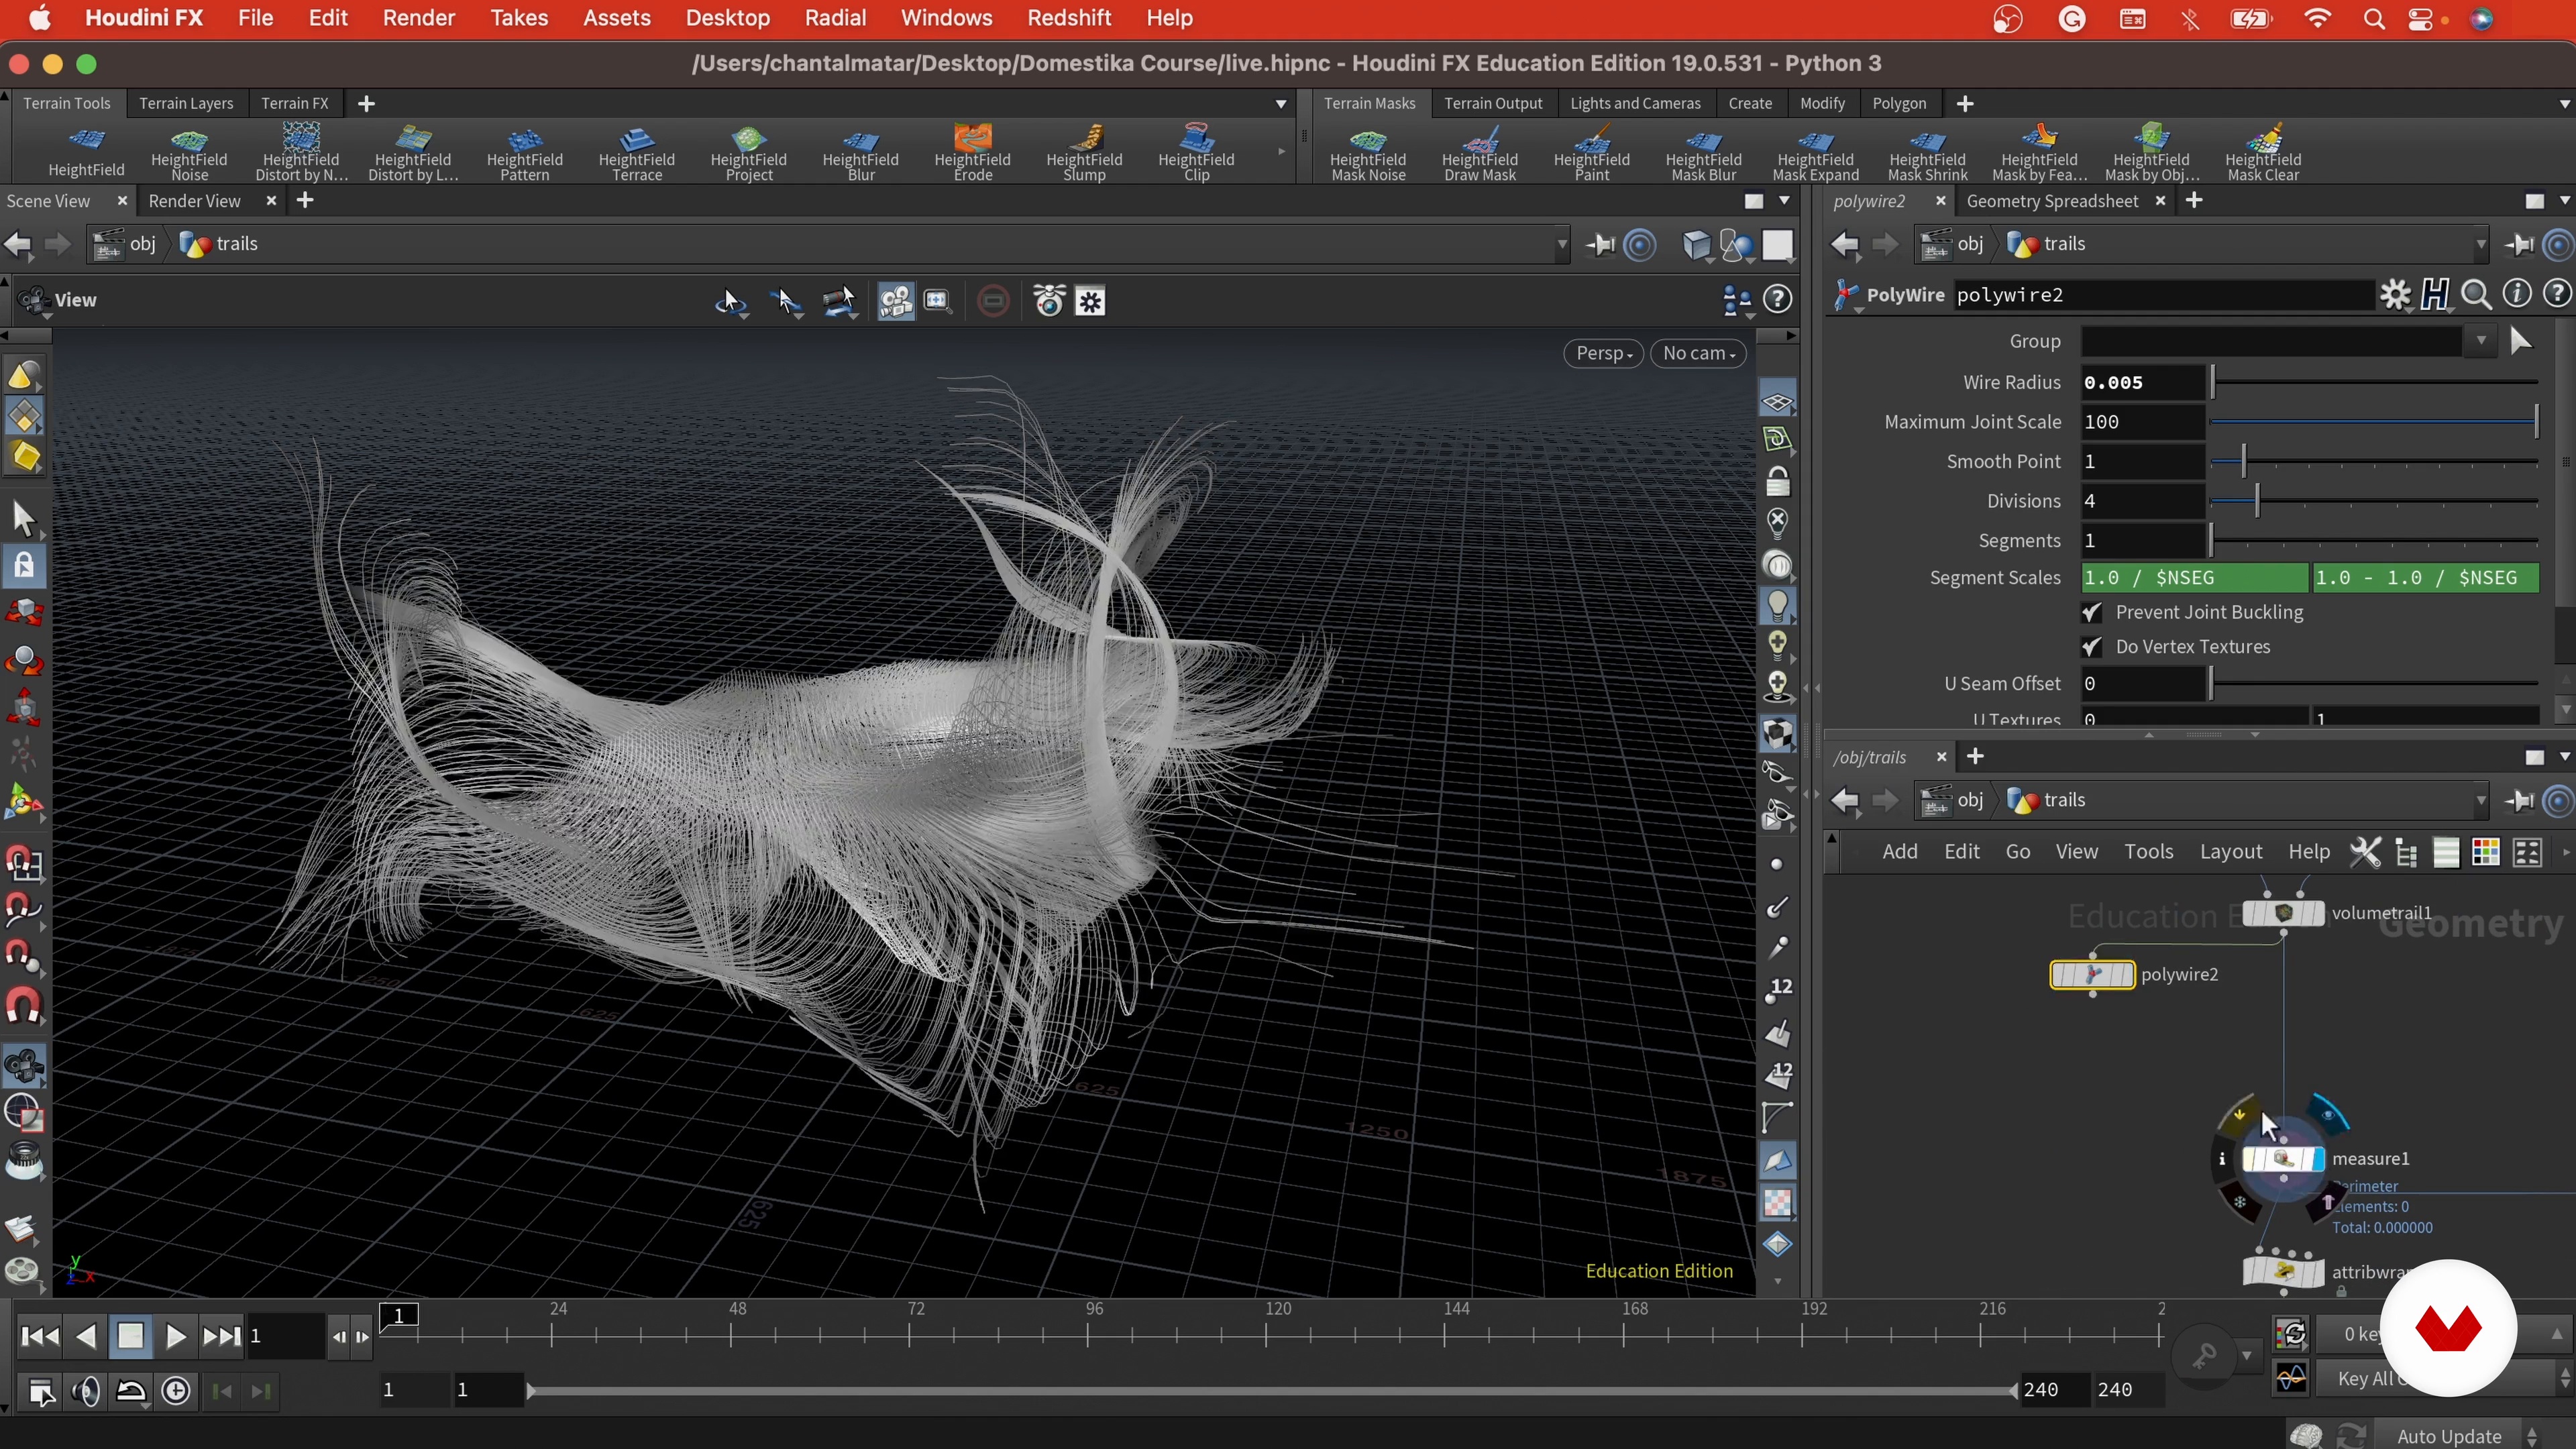Image resolution: width=2576 pixels, height=1449 pixels.
Task: Click the HeightField Mask Expand tool
Action: point(1816,152)
